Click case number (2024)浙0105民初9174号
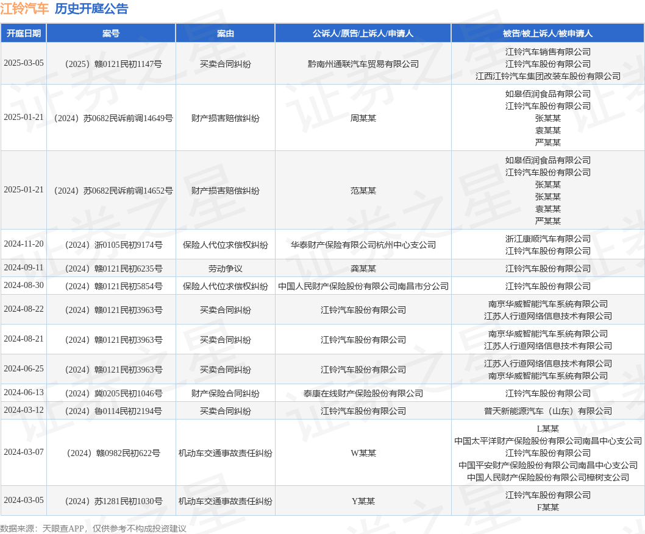Image resolution: width=645 pixels, height=534 pixels. tap(111, 245)
